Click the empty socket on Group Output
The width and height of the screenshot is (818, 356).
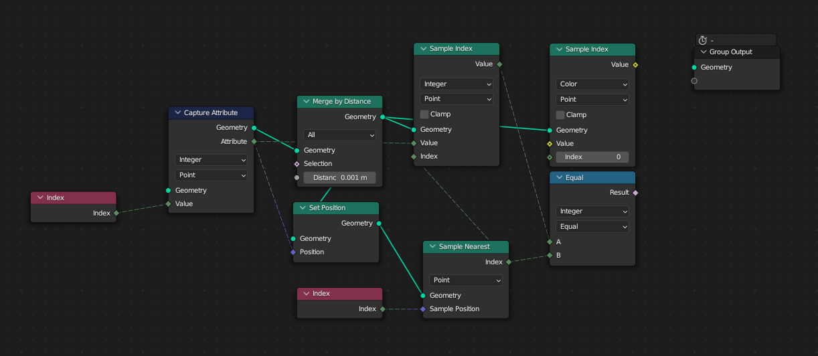click(694, 81)
